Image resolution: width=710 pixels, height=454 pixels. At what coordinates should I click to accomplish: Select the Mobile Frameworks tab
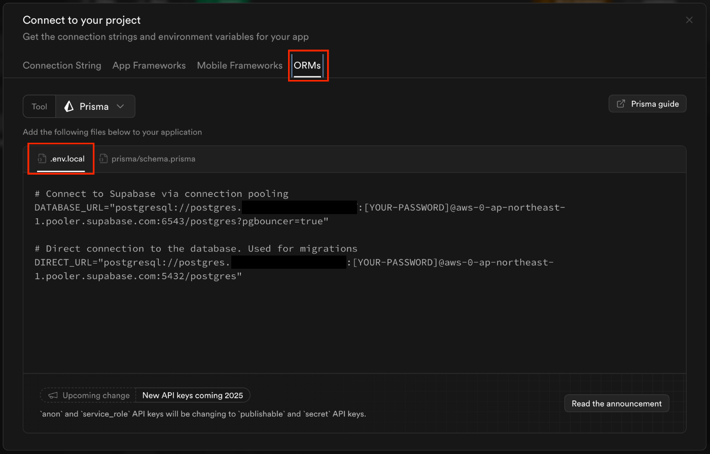point(240,65)
